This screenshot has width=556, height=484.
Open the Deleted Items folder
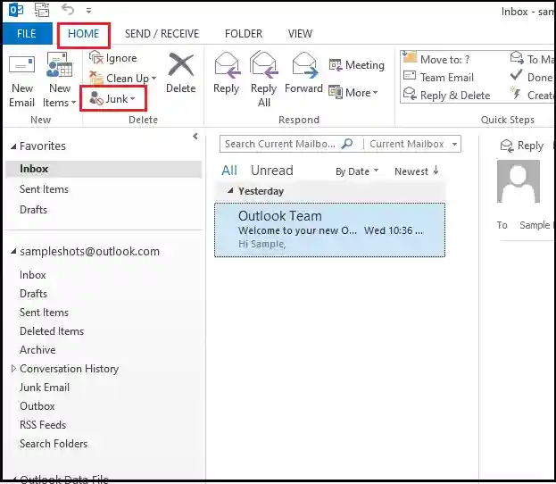[52, 331]
